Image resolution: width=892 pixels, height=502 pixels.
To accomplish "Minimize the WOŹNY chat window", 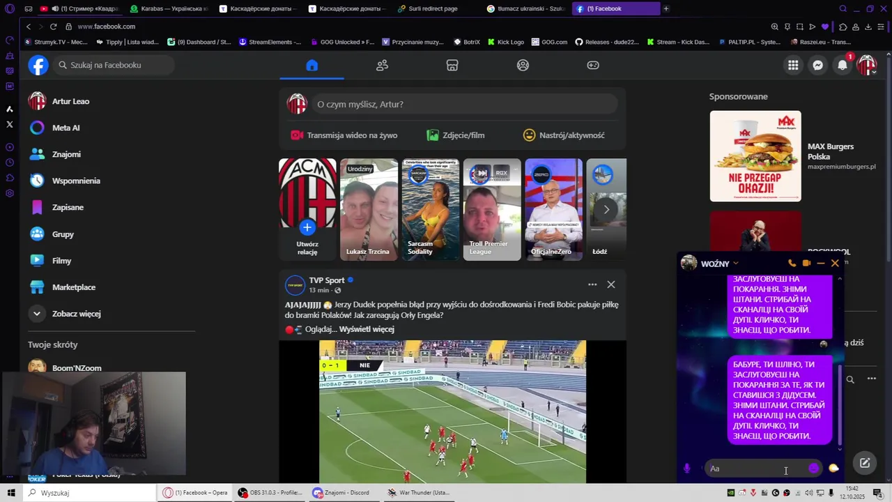I will coord(821,264).
